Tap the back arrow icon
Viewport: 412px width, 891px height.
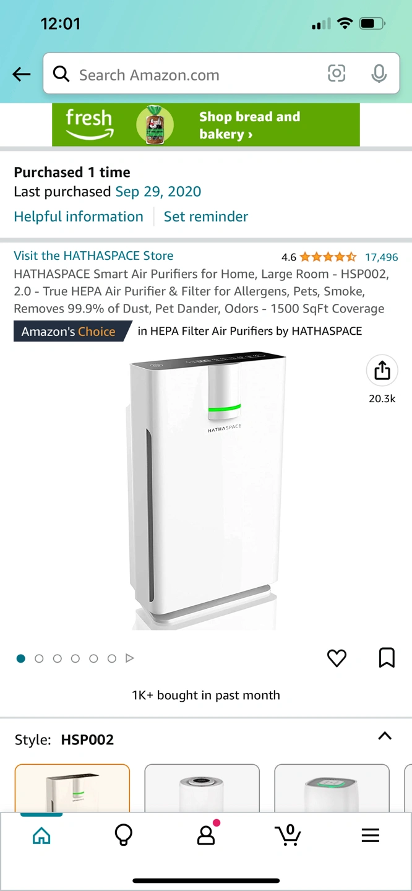point(22,75)
